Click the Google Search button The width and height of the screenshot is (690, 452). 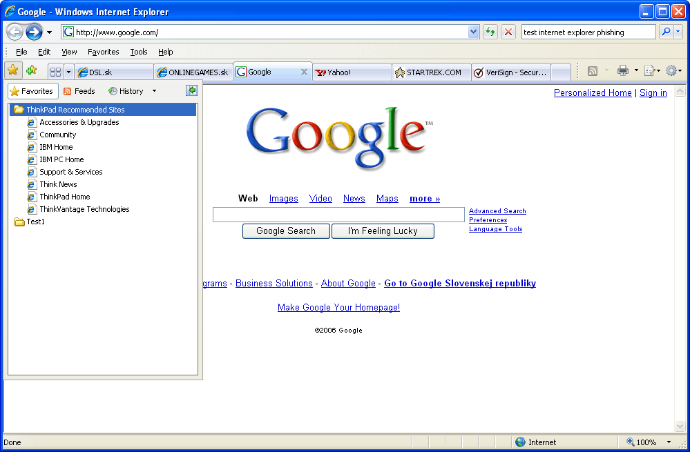tap(286, 231)
